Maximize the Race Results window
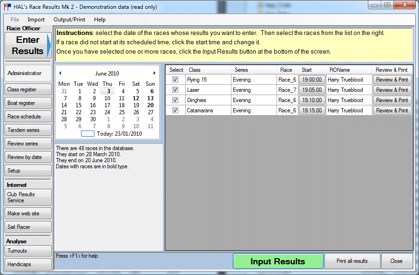This screenshot has height=275, width=419. (x=387, y=5)
